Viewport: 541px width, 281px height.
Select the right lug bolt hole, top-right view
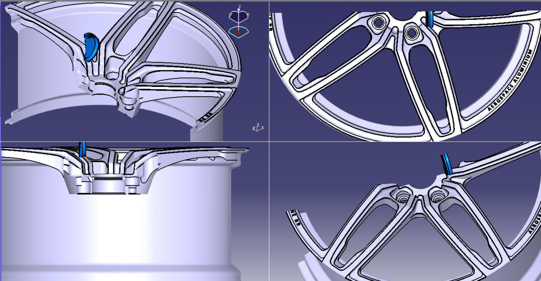pyautogui.click(x=411, y=33)
